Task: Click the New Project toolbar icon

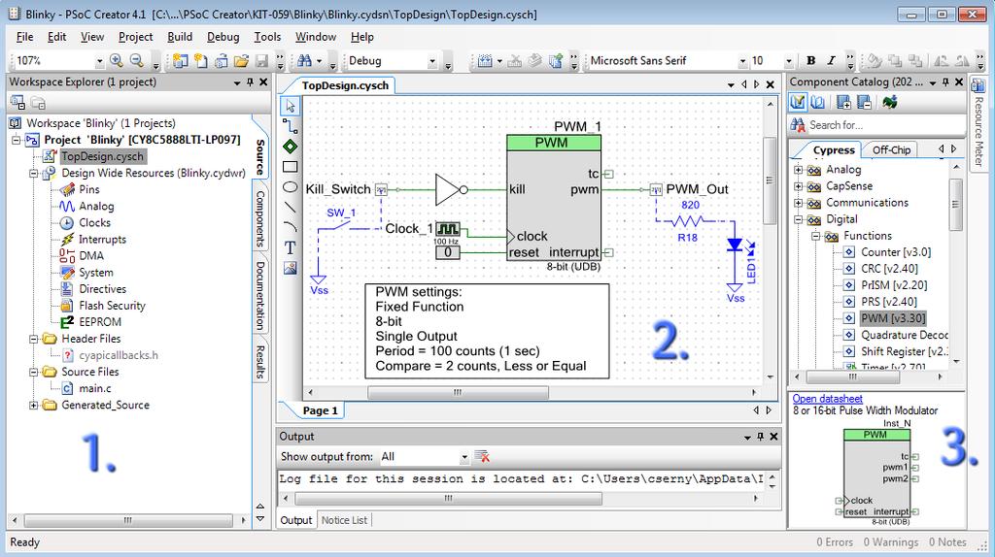Action: (x=180, y=61)
